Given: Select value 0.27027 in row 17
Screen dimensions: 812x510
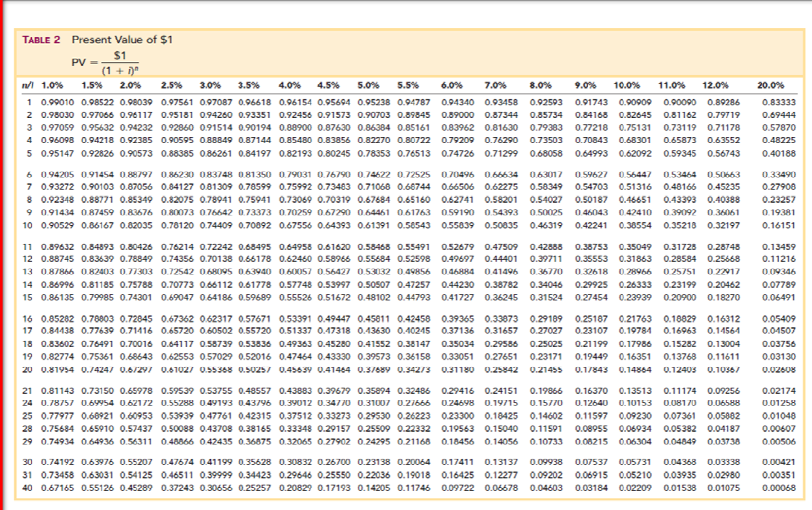Looking at the screenshot, I should point(546,331).
